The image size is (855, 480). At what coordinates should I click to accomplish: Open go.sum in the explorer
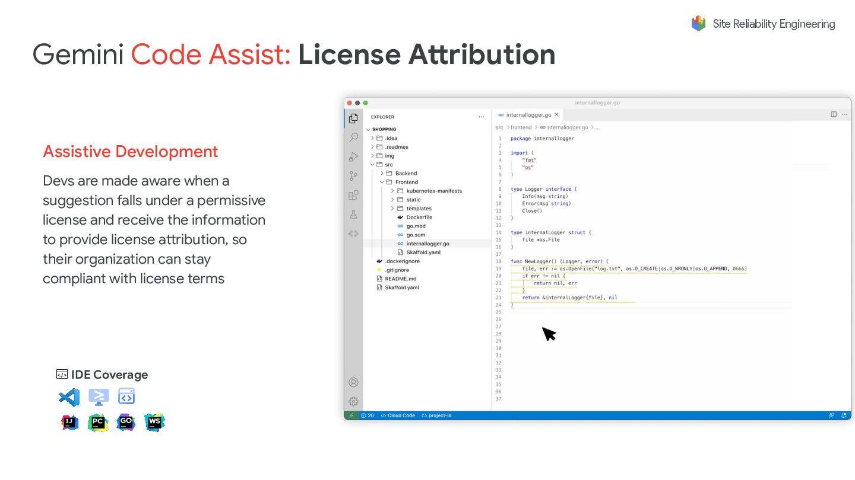(416, 235)
